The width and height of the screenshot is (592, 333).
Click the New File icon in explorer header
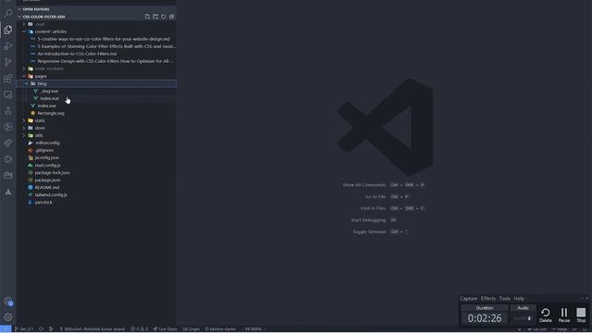147,17
